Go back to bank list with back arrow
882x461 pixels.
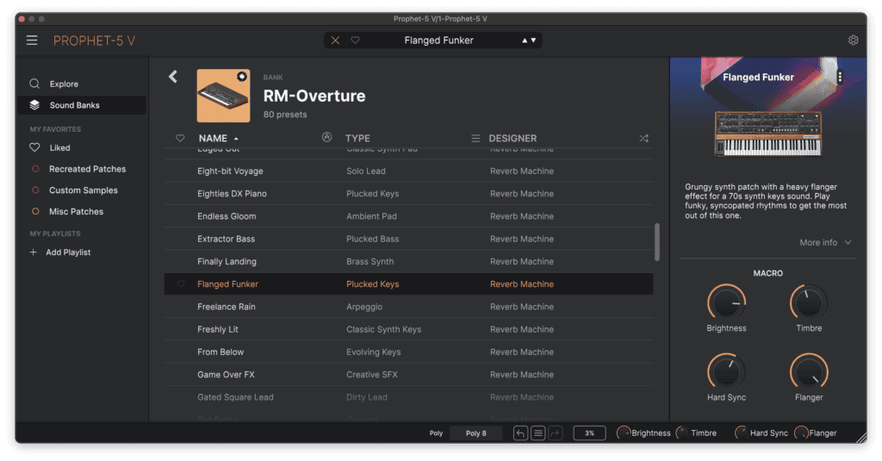click(173, 77)
